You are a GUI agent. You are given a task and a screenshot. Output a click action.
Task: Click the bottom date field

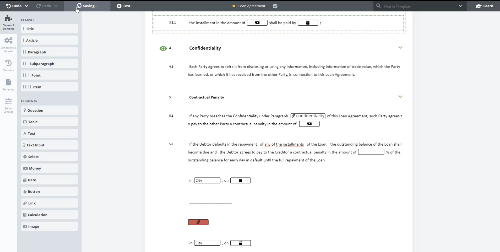coord(241,243)
